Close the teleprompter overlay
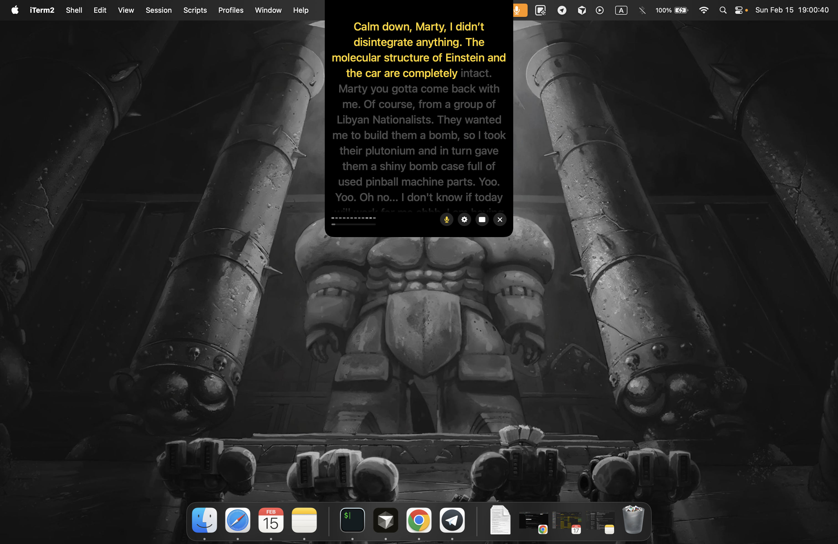This screenshot has height=544, width=838. pos(500,220)
